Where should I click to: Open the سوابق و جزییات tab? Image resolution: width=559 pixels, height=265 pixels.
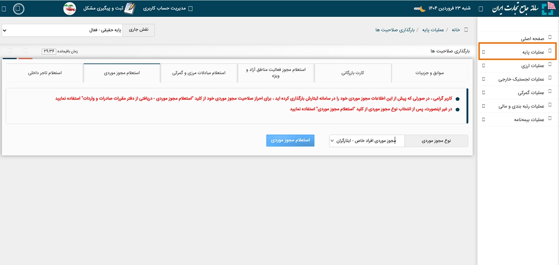429,73
